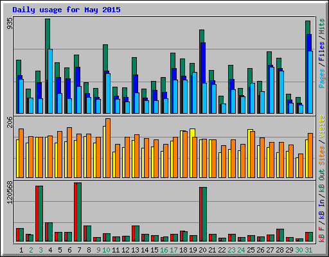
Task: Select day label 18
Action: pyautogui.click(x=183, y=250)
